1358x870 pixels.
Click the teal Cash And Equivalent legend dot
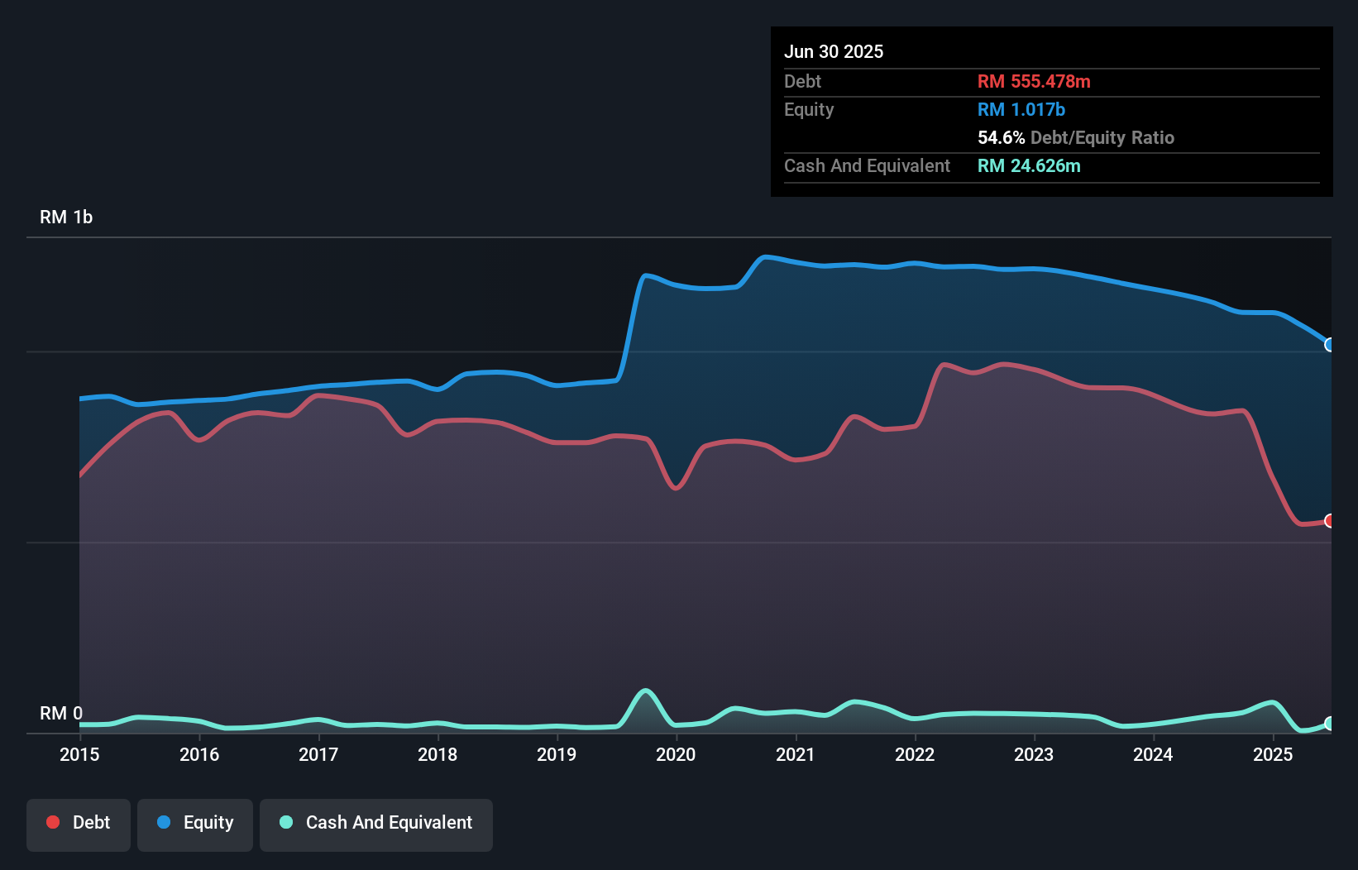click(285, 822)
